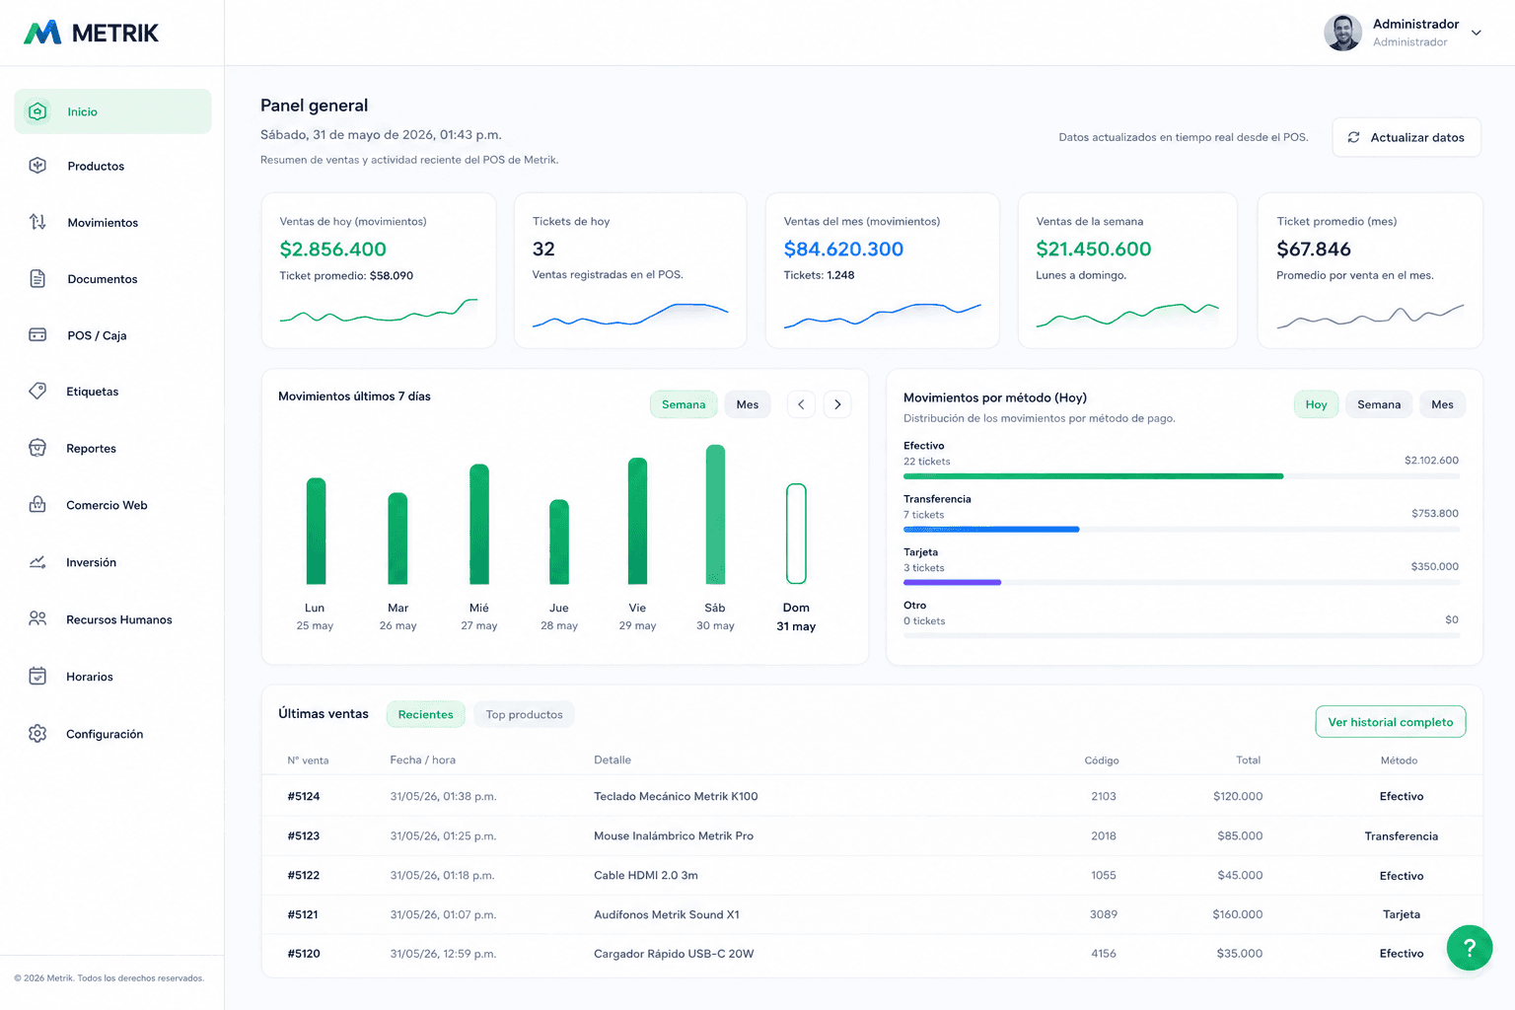Open Recursos Humanos in sidebar
1515x1010 pixels.
tap(112, 618)
